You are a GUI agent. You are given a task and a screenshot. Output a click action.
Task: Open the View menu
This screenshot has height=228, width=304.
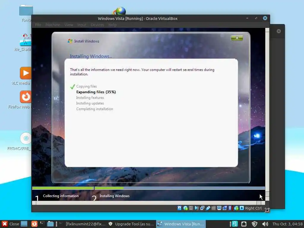[x=69, y=25]
